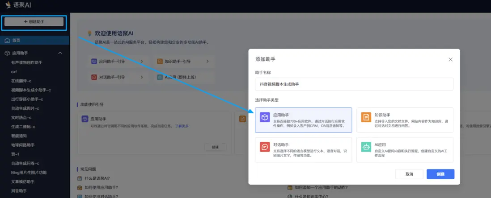The height and width of the screenshot is (198, 491).
Task: Click orange document icon in 知识助手 card
Action: click(366, 117)
